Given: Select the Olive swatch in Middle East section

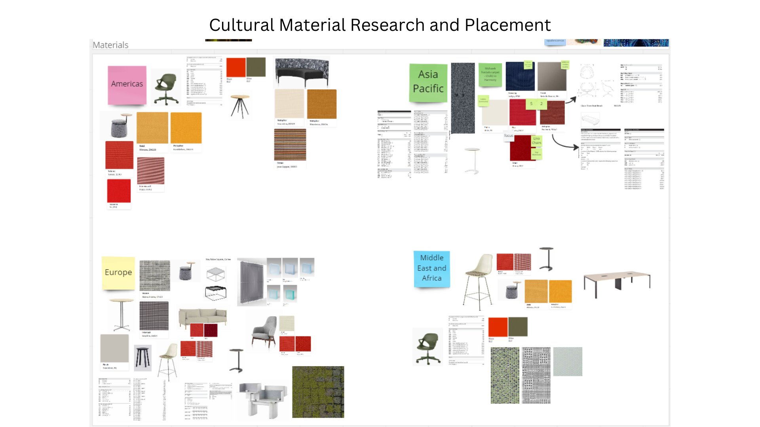Looking at the screenshot, I should pyautogui.click(x=518, y=327).
